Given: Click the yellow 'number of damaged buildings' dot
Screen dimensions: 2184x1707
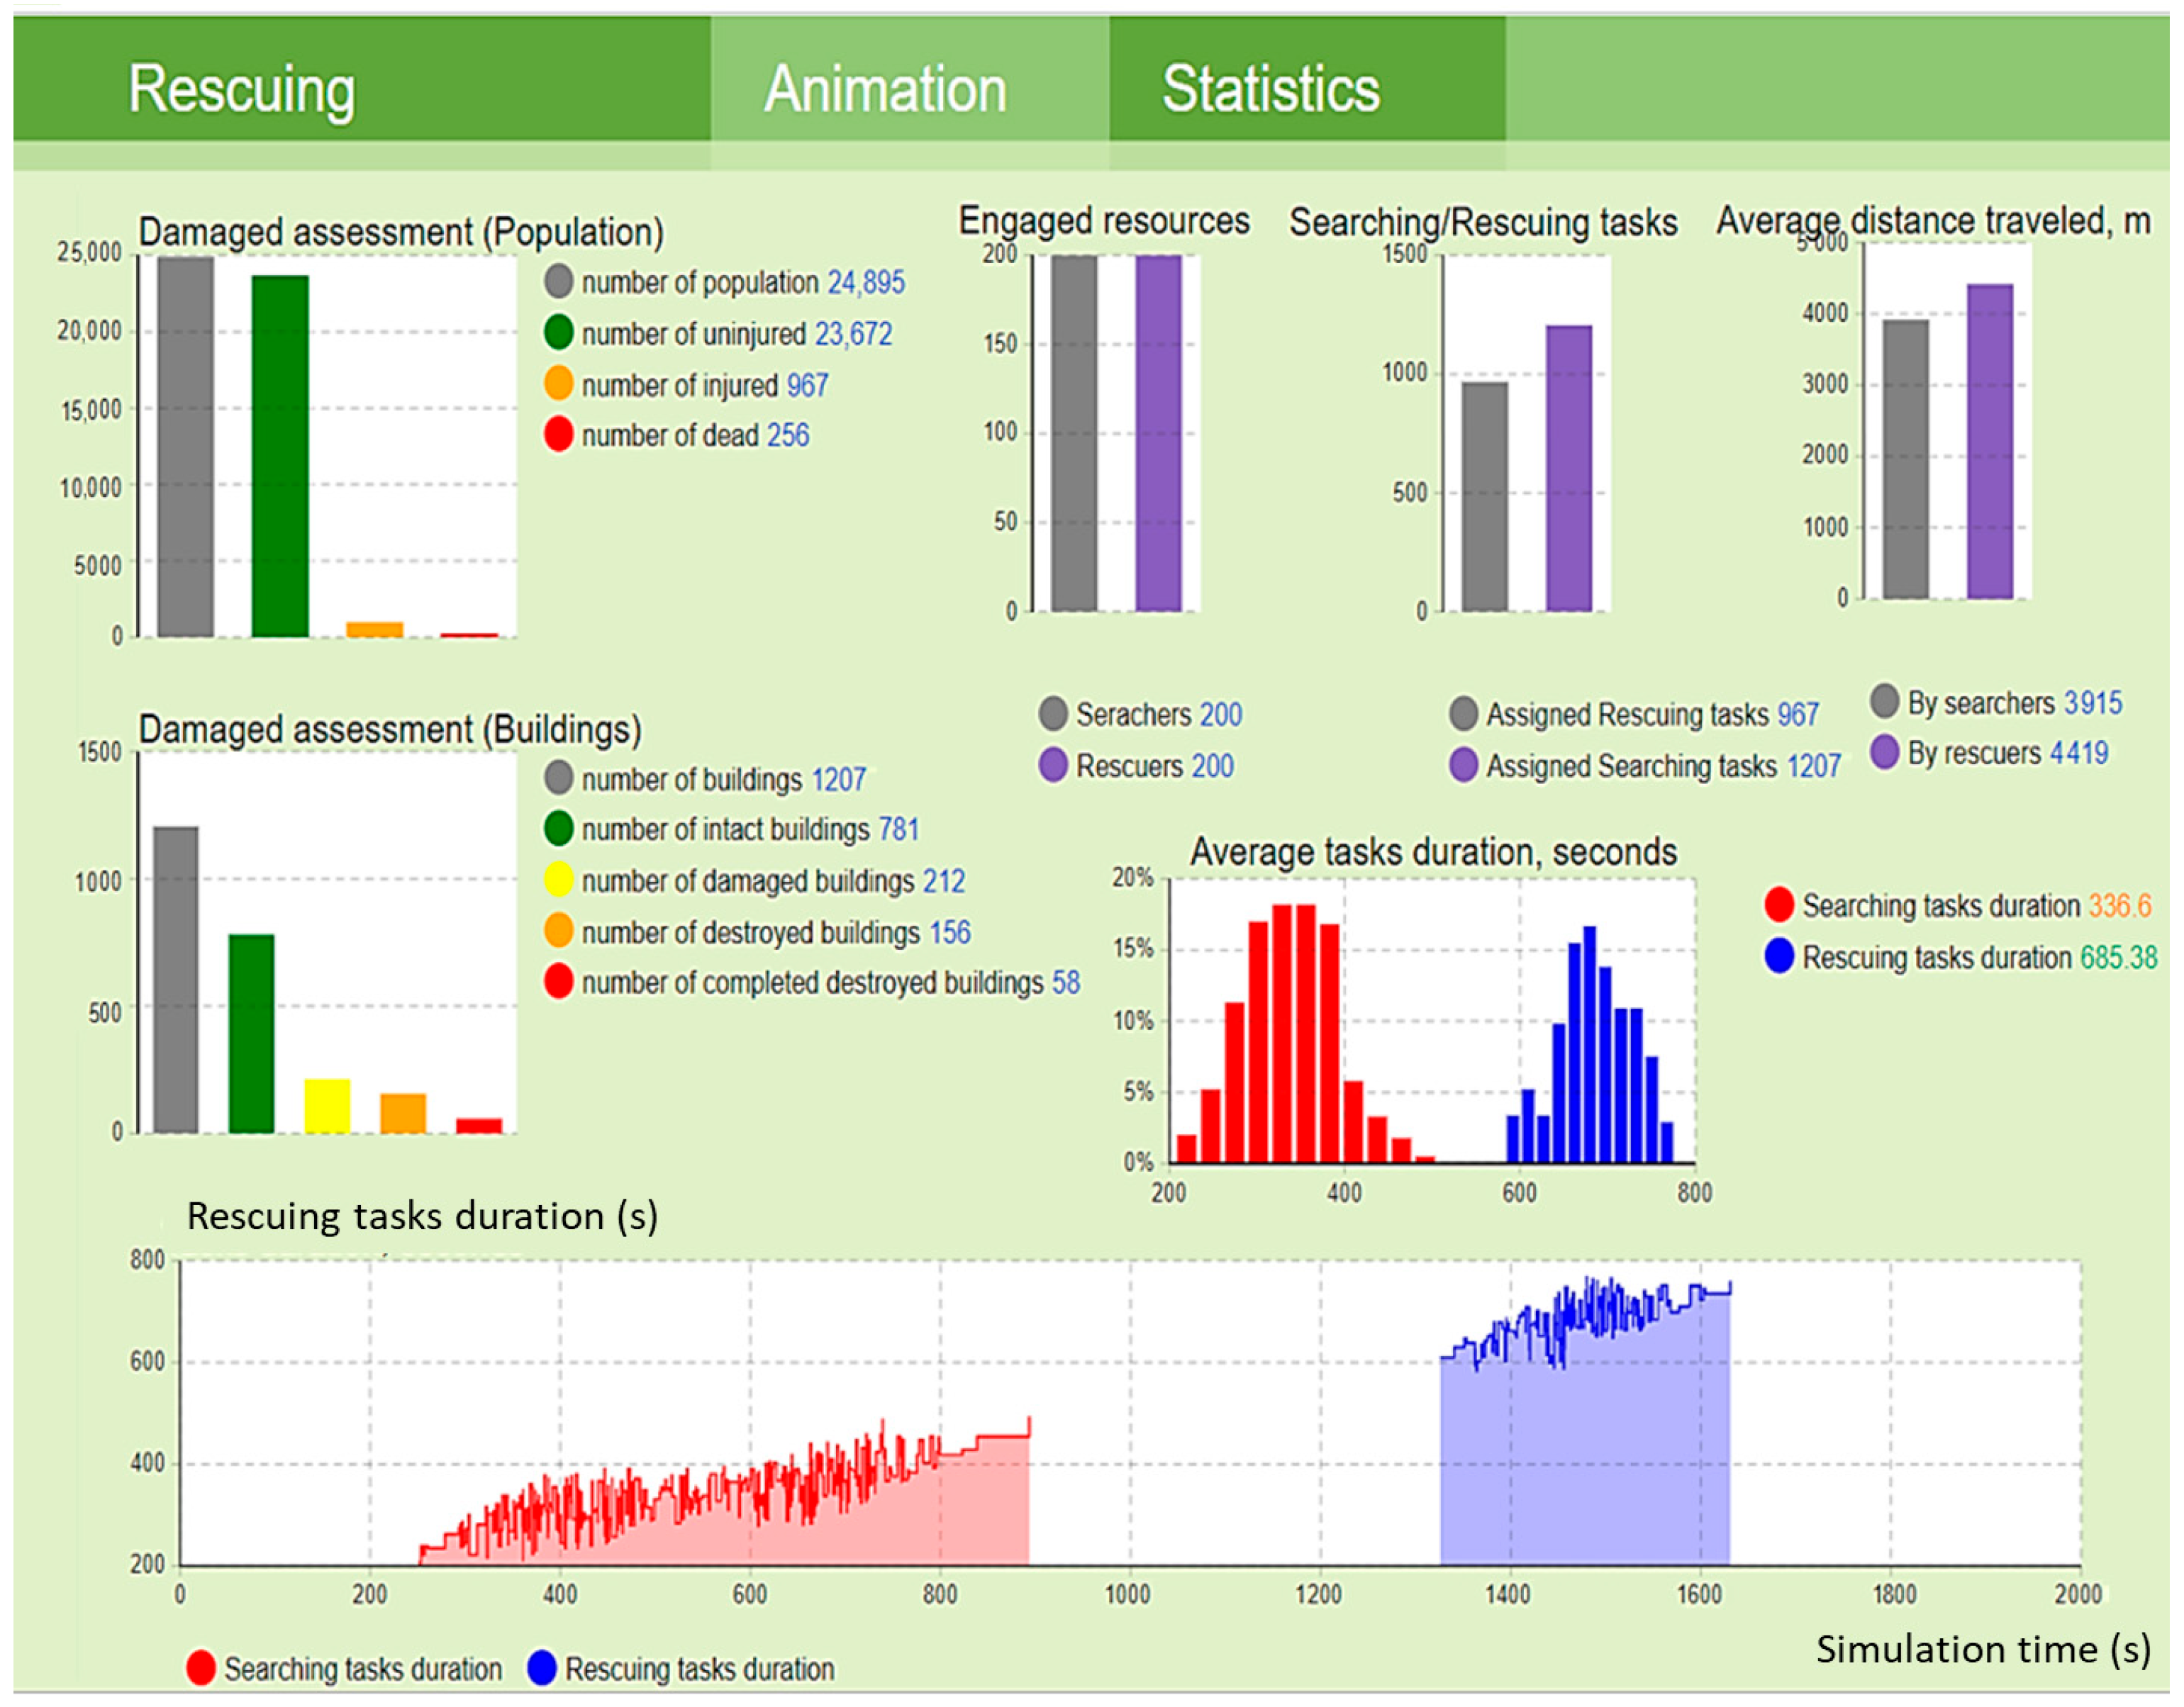Looking at the screenshot, I should (558, 880).
